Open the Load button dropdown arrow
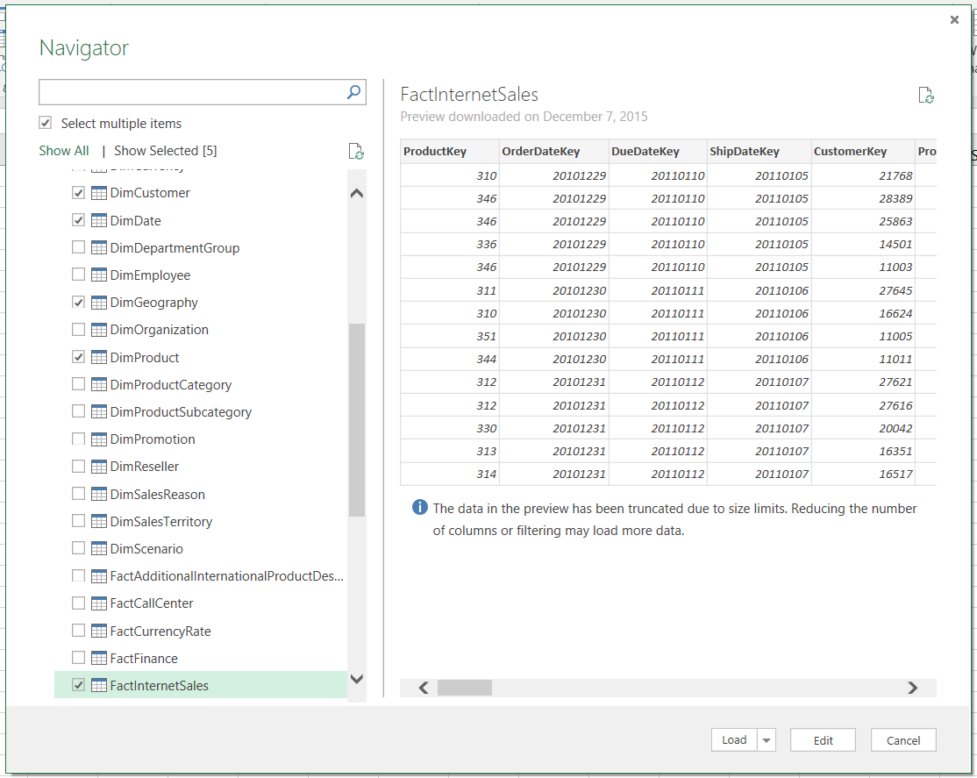Screen dimensions: 977x778 pos(767,740)
